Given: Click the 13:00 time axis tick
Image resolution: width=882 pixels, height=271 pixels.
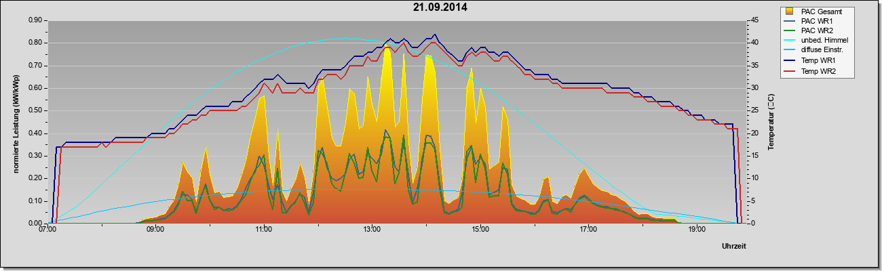Looking at the screenshot, I should [372, 230].
